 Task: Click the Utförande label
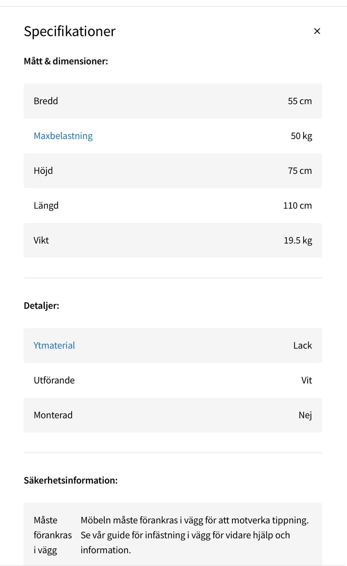[54, 380]
